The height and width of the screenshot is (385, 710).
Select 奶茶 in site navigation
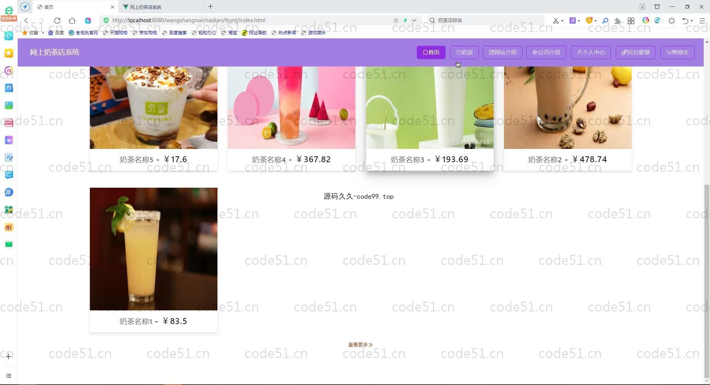pos(464,52)
